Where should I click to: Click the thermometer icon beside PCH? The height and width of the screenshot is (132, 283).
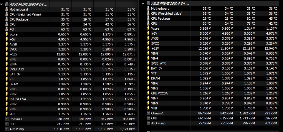click(6, 29)
